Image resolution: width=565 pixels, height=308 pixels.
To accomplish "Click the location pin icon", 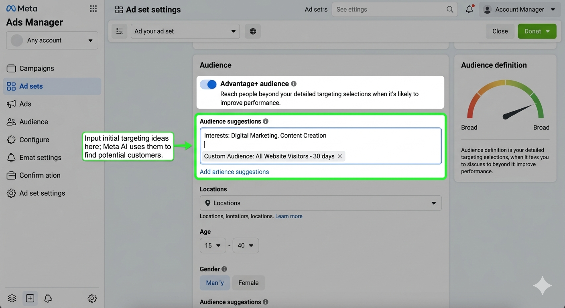I will click(207, 203).
